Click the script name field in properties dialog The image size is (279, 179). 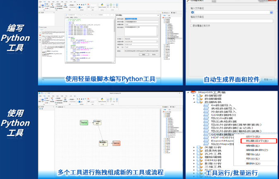[141, 19]
